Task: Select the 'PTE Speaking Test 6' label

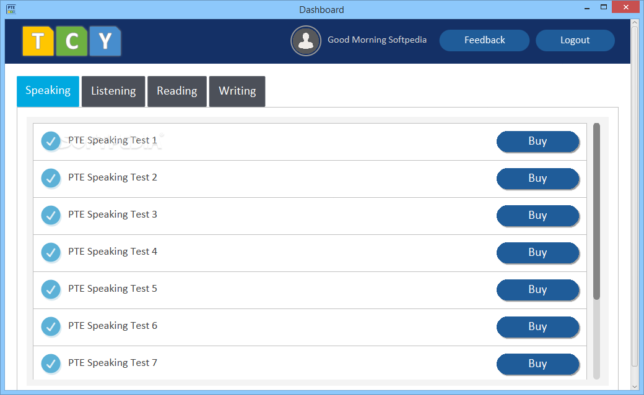Action: point(113,326)
